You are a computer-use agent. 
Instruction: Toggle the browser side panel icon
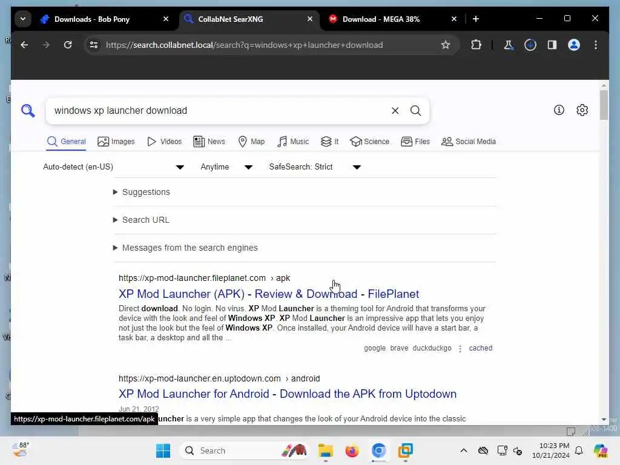[x=552, y=45]
